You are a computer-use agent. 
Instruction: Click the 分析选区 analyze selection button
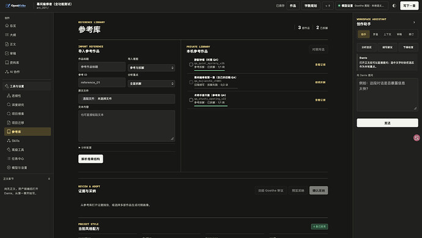click(x=366, y=47)
